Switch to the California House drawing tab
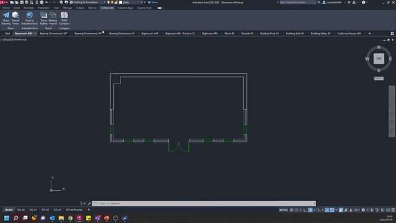Viewport: 396px width, 223px height. pos(349,33)
